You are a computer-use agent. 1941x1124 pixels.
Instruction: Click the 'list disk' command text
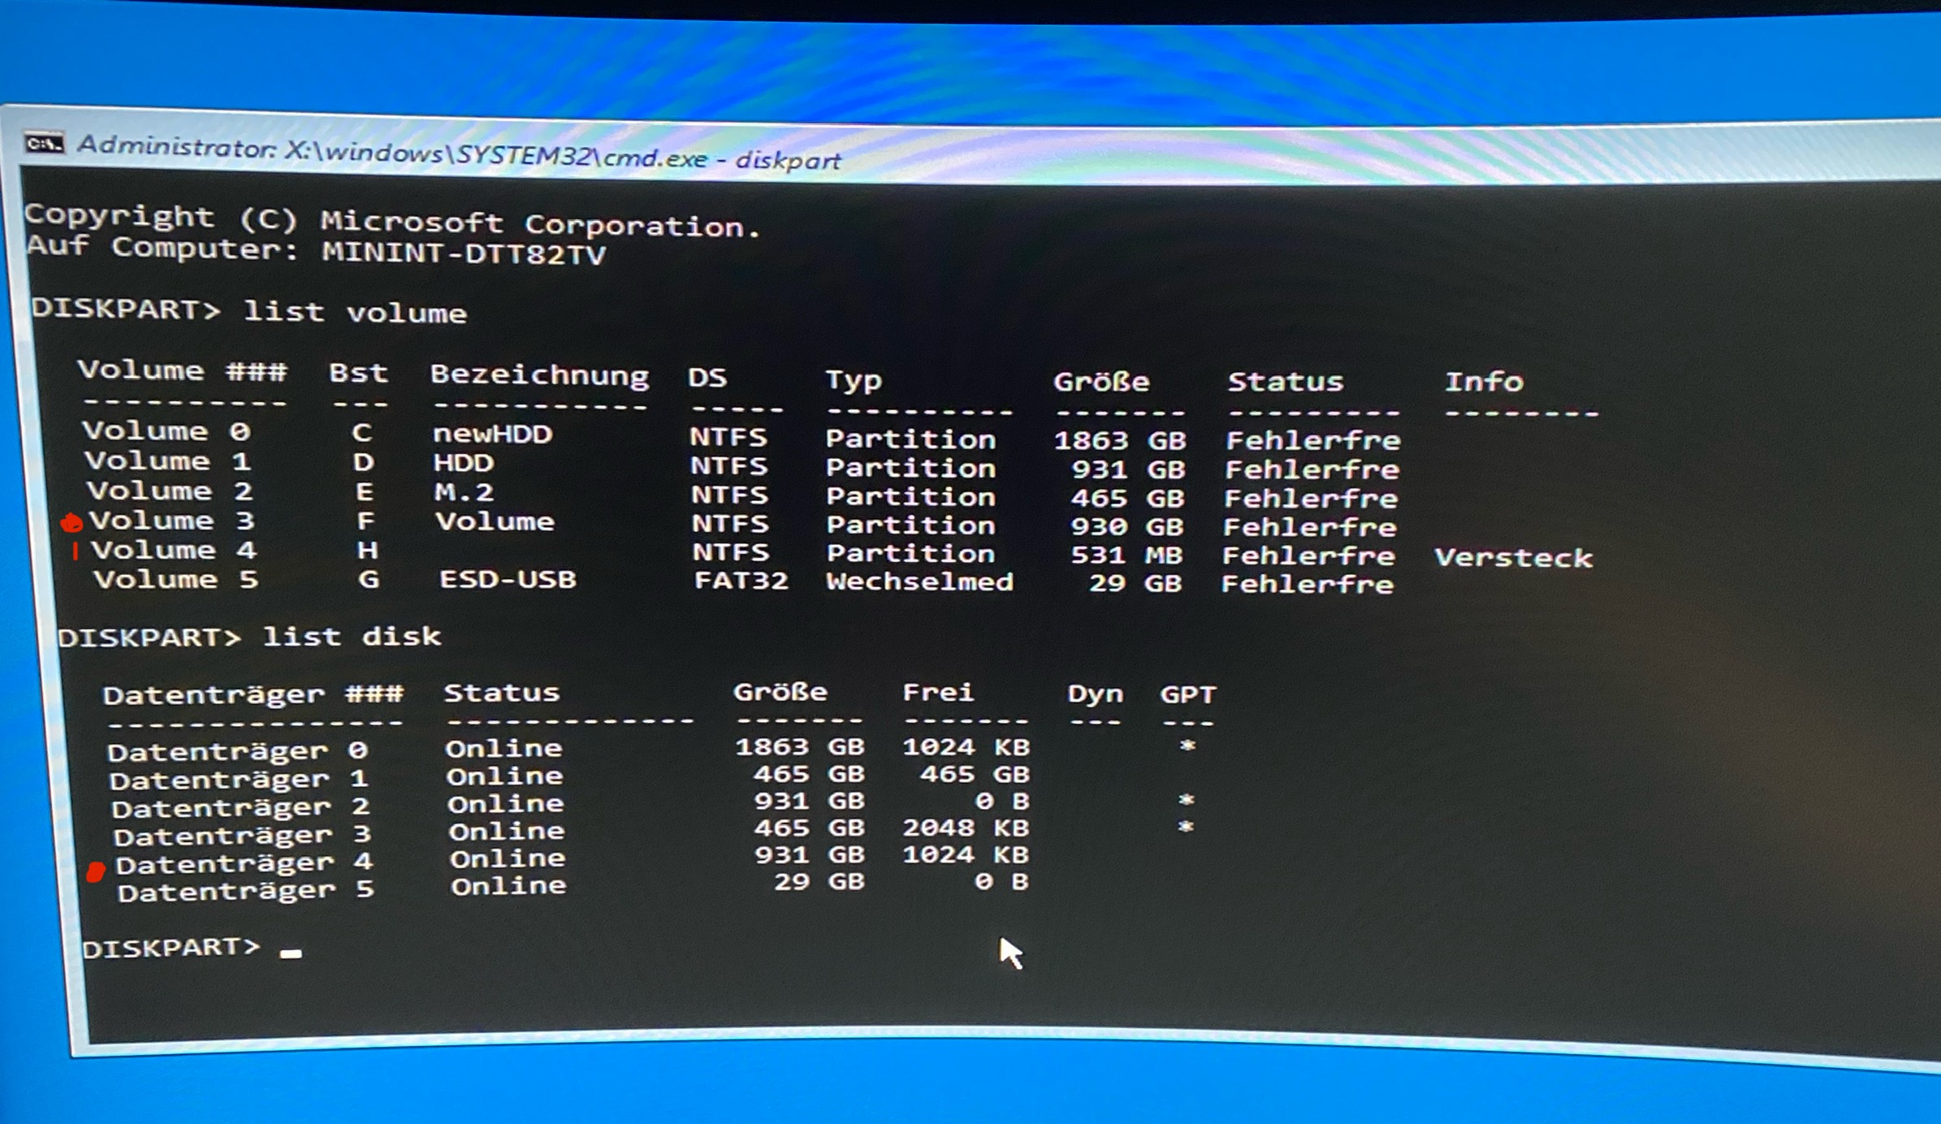pos(352,636)
